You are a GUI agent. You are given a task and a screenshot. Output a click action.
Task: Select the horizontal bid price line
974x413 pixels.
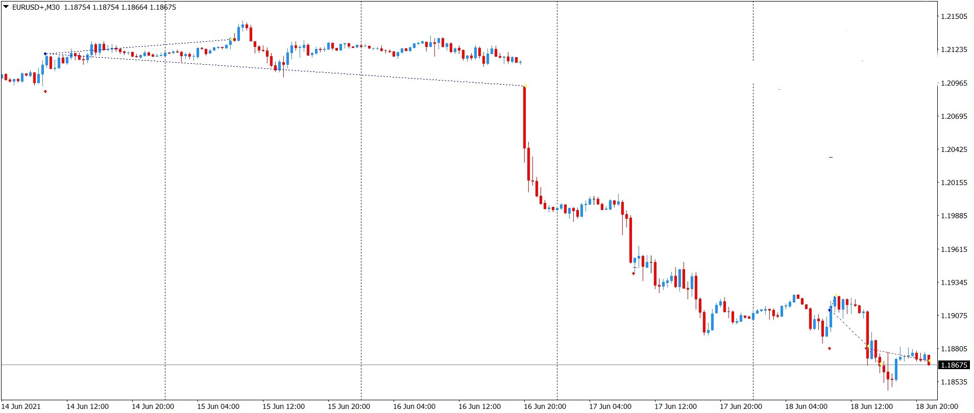tap(469, 365)
